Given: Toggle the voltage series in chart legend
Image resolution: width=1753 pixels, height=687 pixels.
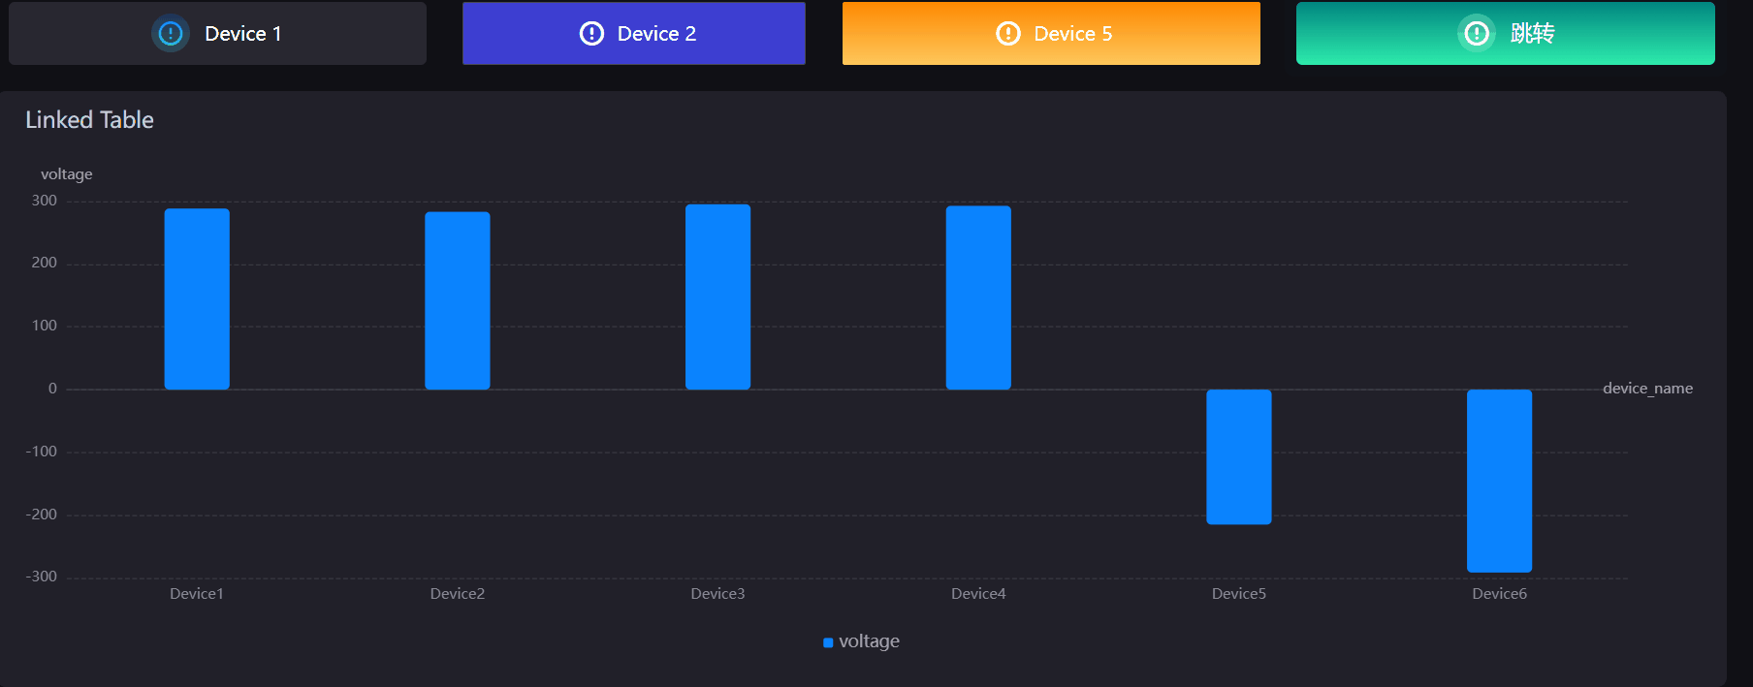Looking at the screenshot, I should pyautogui.click(x=869, y=641).
